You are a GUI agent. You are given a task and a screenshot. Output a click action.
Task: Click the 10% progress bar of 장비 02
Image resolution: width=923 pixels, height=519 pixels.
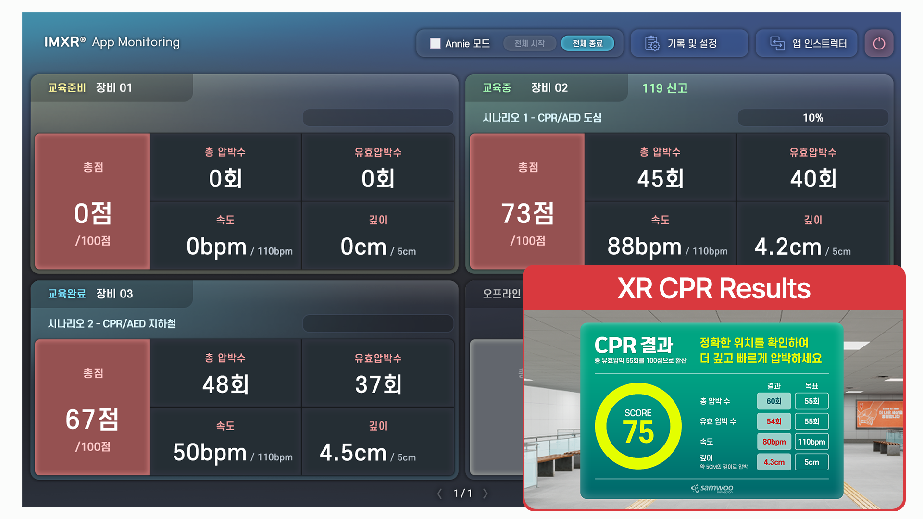click(x=812, y=118)
